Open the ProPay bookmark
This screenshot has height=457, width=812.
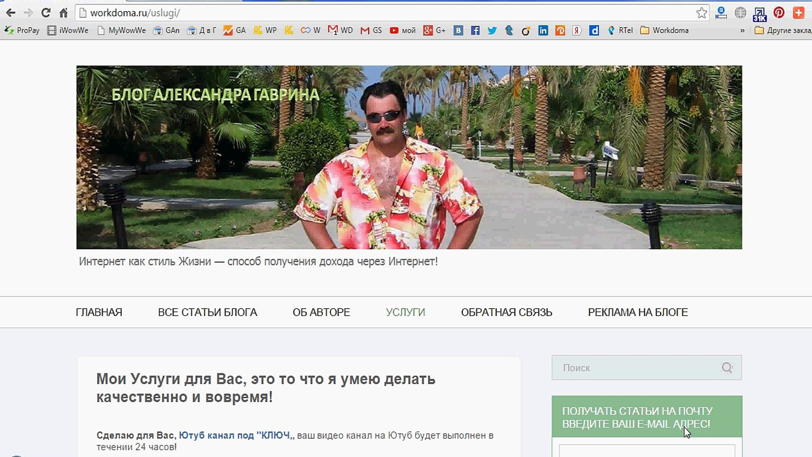tap(22, 30)
